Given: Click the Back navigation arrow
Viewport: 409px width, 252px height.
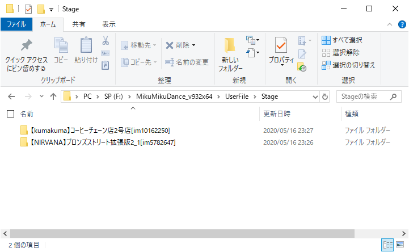Looking at the screenshot, I should pos(11,97).
